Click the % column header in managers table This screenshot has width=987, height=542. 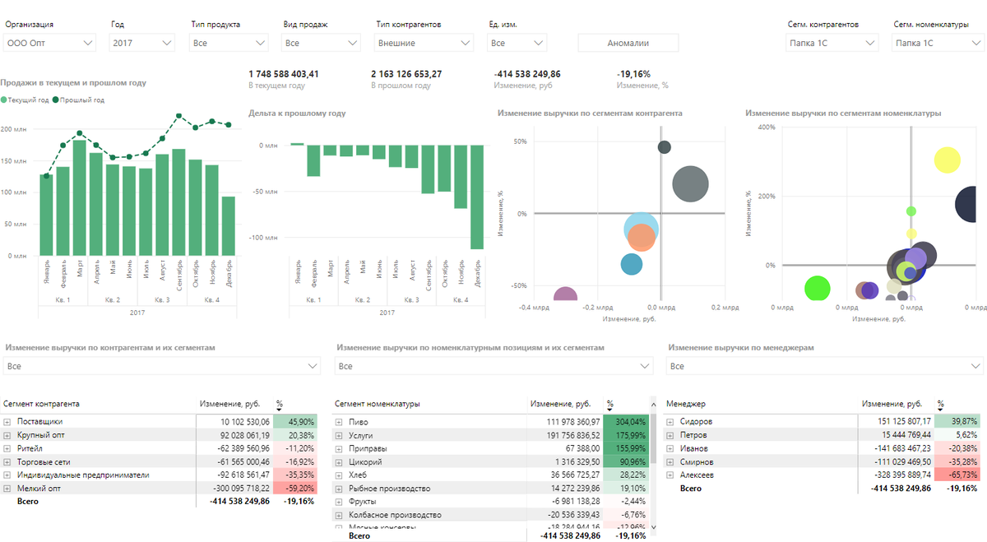941,404
